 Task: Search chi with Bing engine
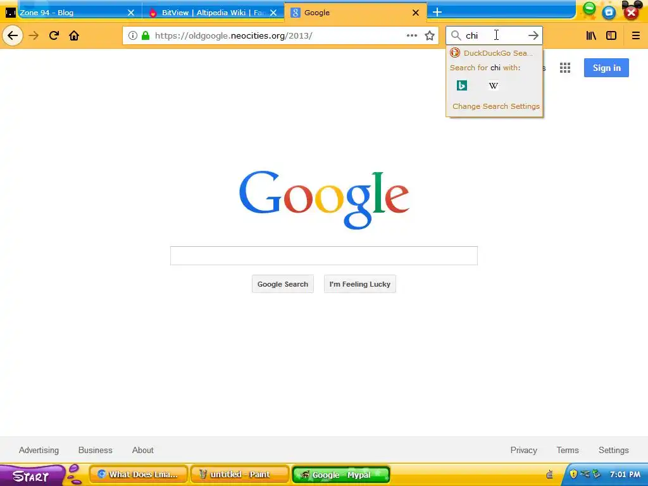point(462,85)
